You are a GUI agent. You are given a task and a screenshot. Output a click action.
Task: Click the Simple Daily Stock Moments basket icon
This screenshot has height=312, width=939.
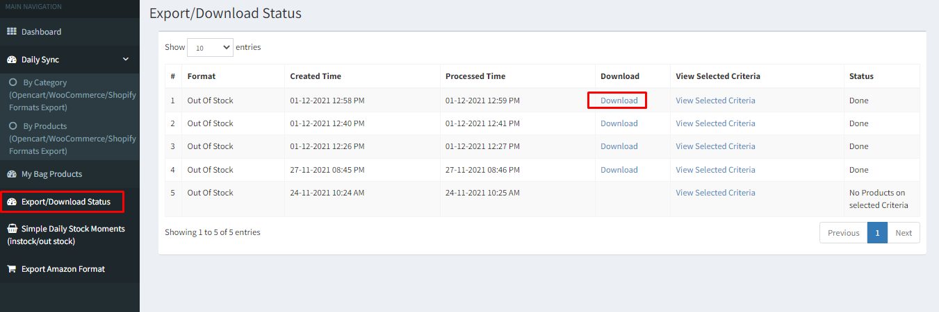pos(12,228)
